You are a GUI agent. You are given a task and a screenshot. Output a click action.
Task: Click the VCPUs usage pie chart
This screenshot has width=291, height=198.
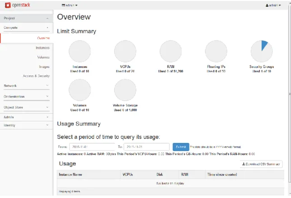tap(125, 51)
